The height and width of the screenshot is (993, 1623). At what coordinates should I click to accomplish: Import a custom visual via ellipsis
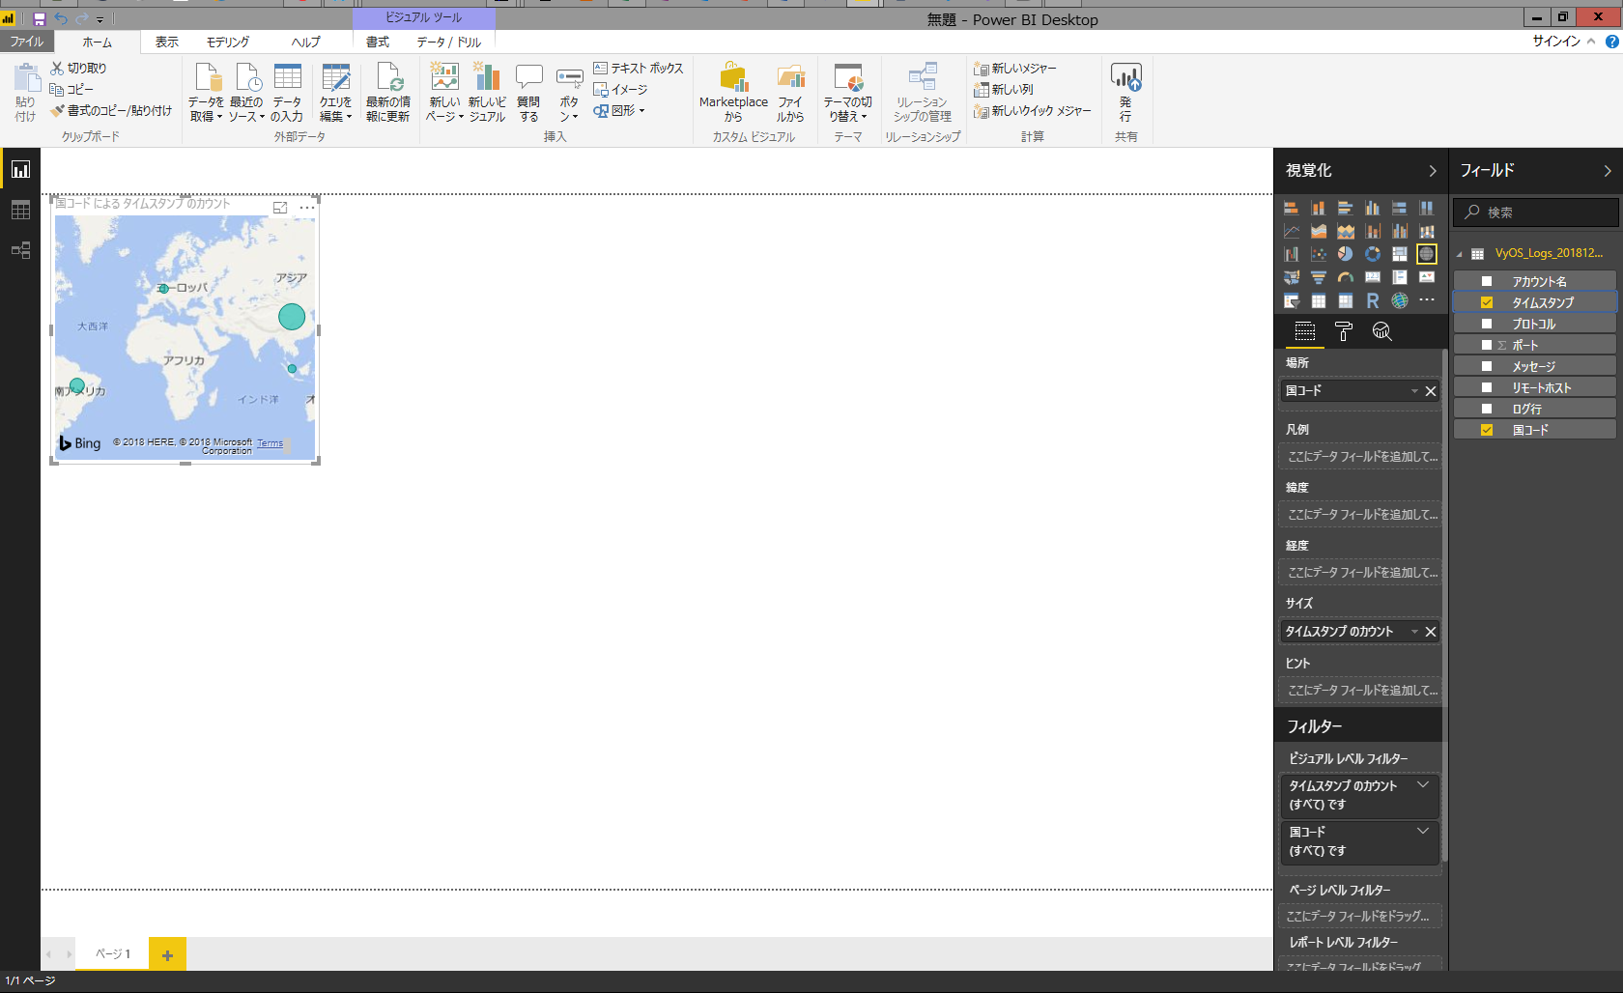pos(1427,300)
